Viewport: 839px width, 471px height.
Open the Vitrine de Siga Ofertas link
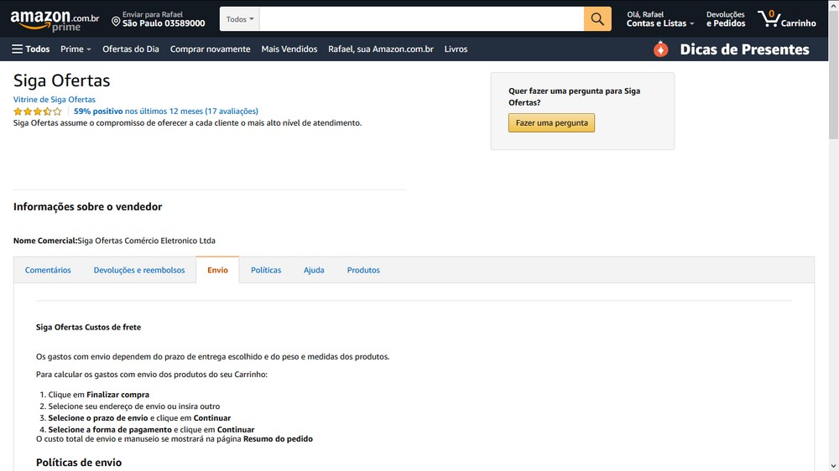coord(55,100)
